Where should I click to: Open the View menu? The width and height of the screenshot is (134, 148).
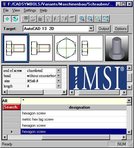pyautogui.click(x=16, y=10)
